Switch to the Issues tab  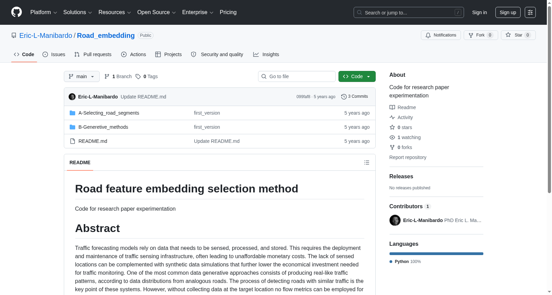54,54
